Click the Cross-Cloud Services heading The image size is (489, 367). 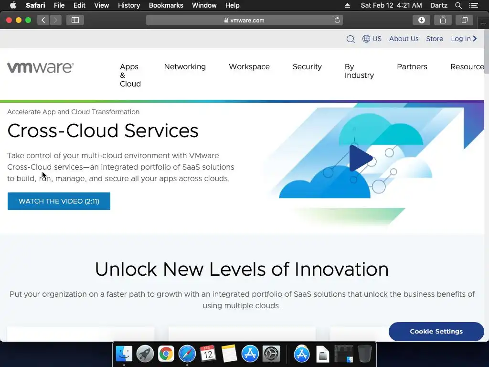(103, 131)
